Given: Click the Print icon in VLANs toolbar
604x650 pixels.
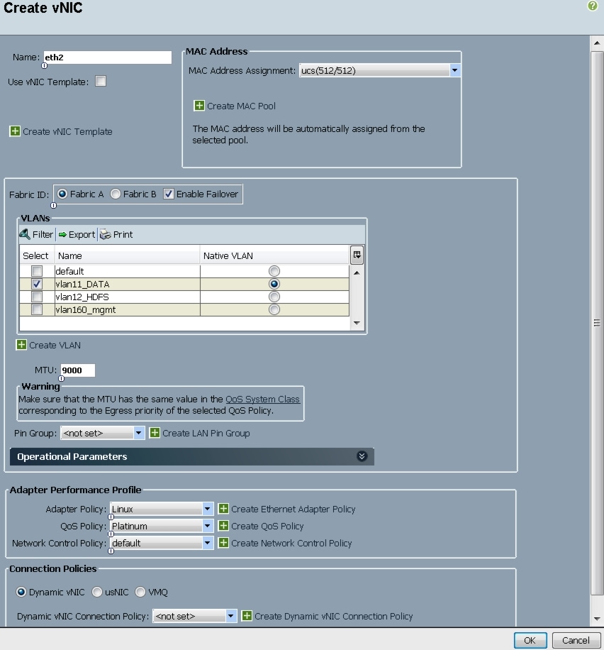Looking at the screenshot, I should pos(105,234).
